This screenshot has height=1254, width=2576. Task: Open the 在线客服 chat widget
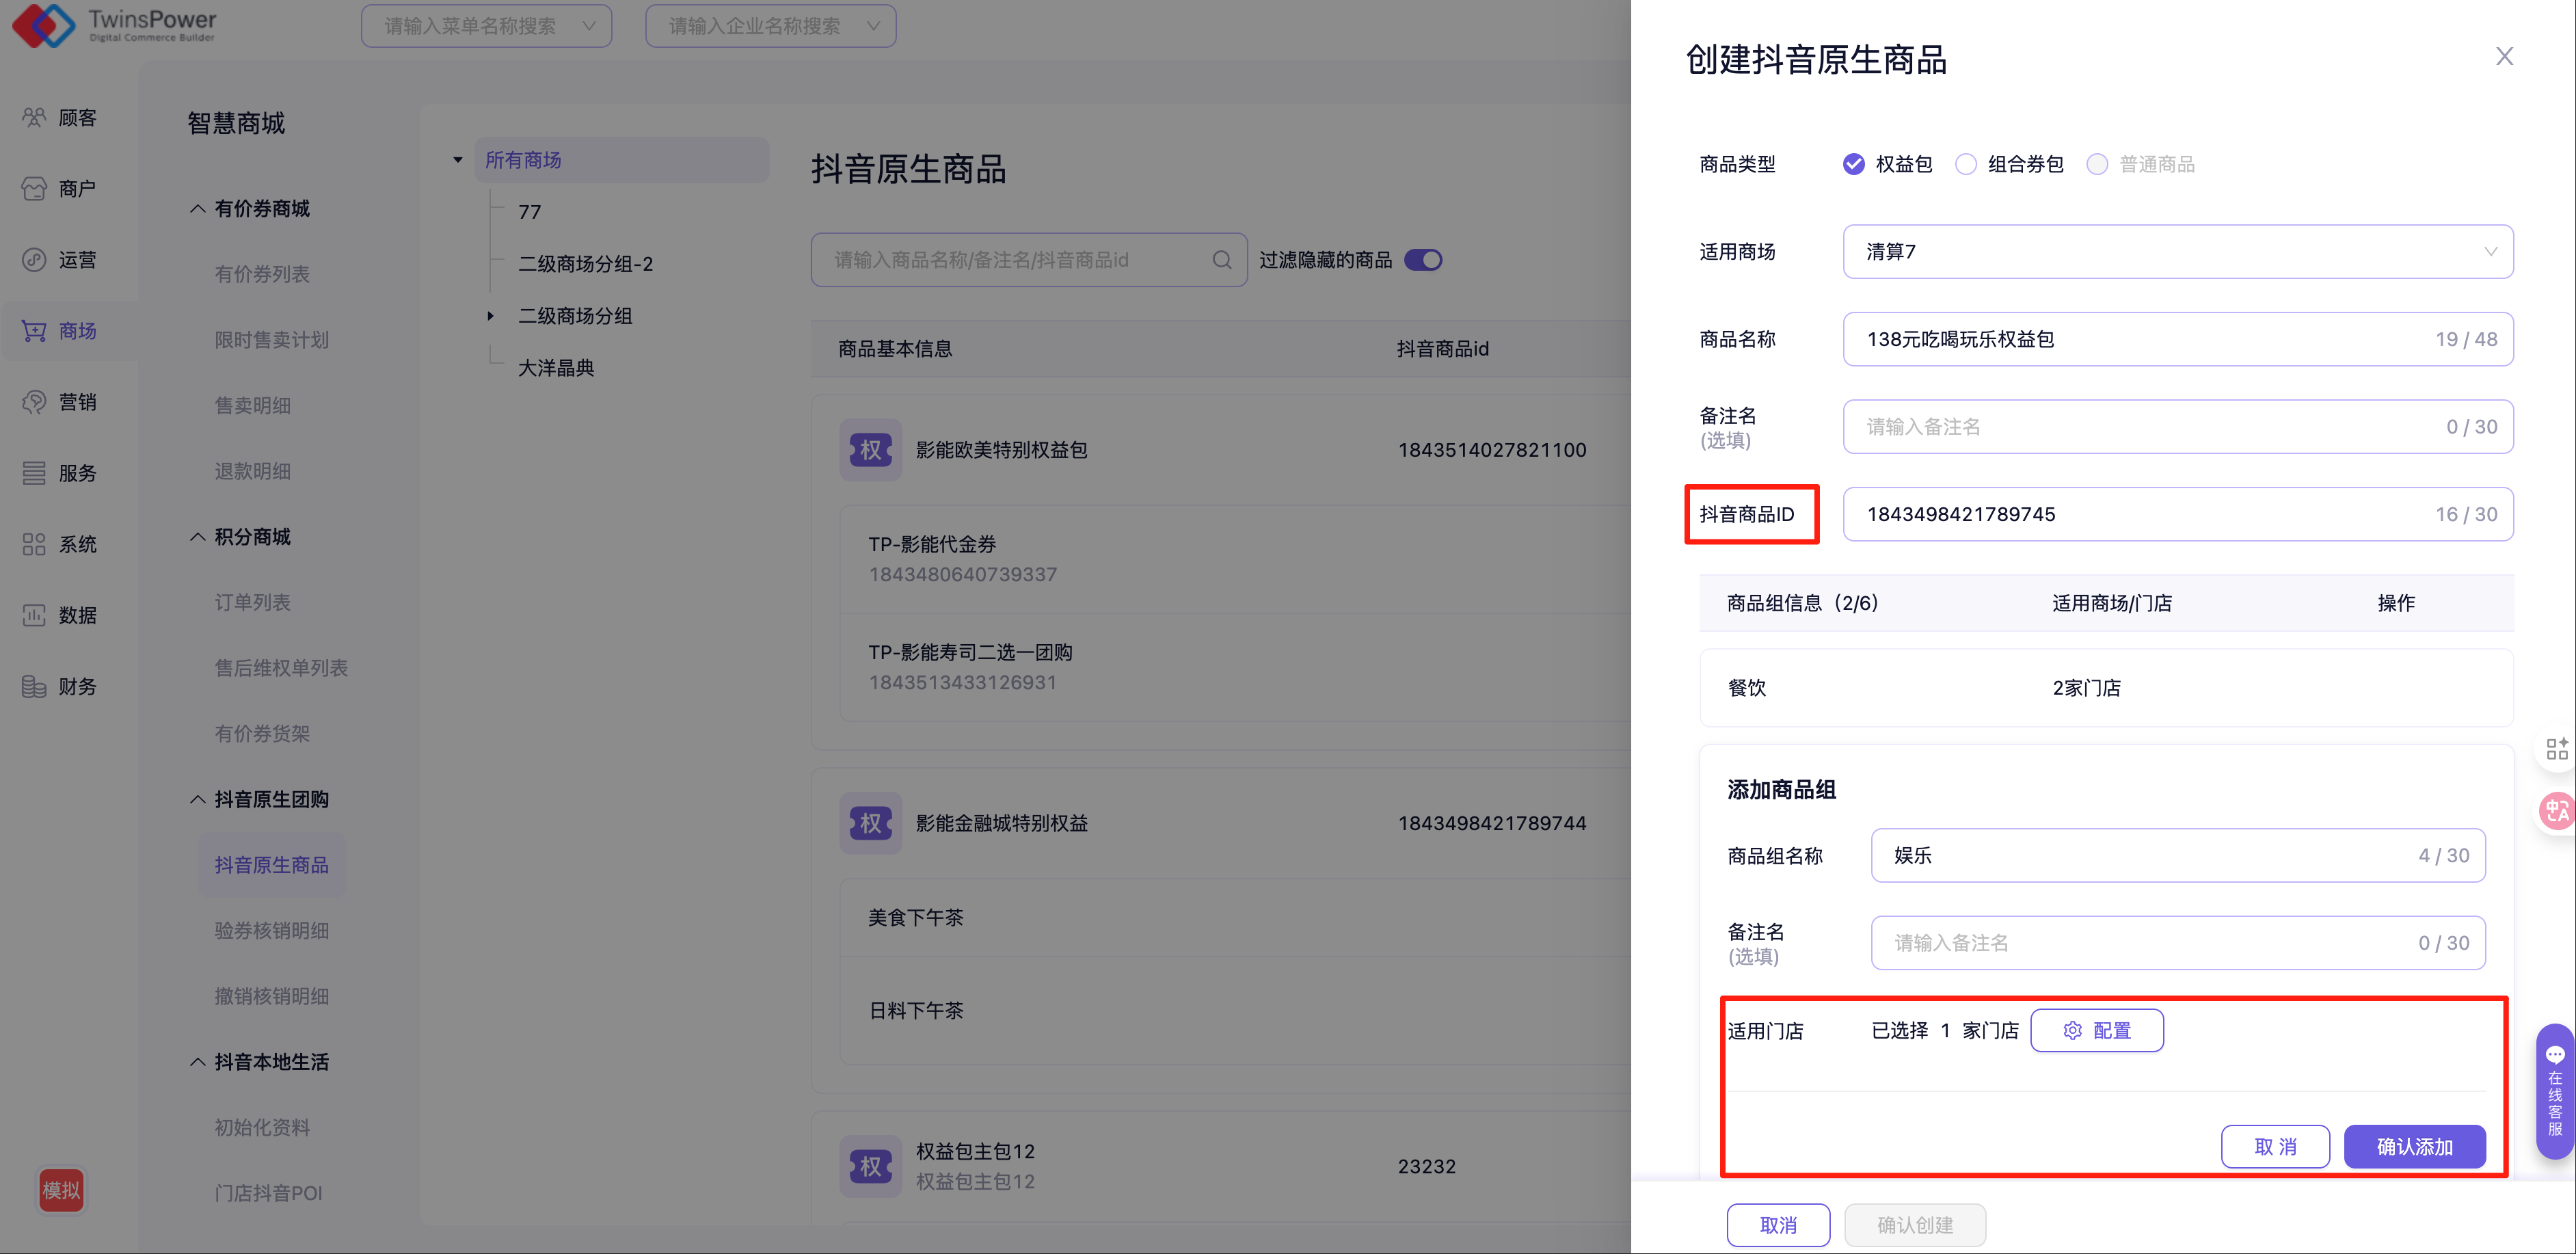pos(2555,1090)
